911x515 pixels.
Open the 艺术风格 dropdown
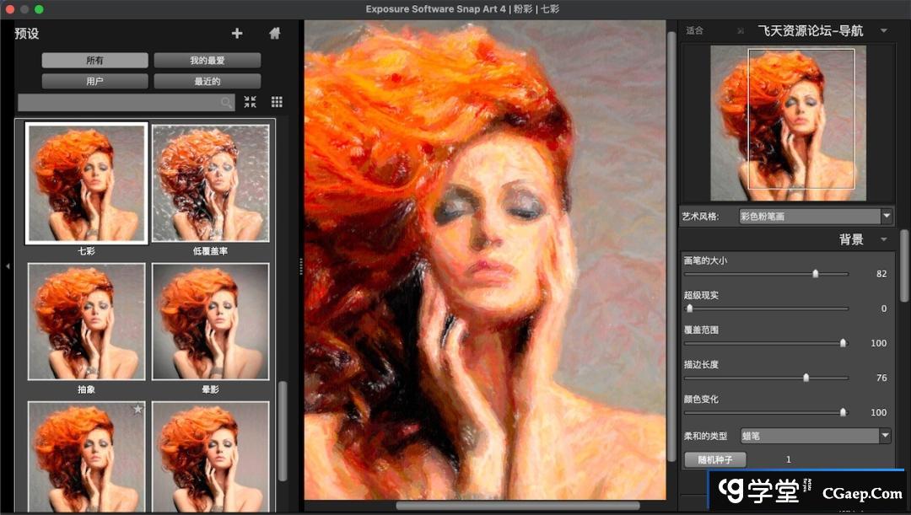tap(815, 217)
